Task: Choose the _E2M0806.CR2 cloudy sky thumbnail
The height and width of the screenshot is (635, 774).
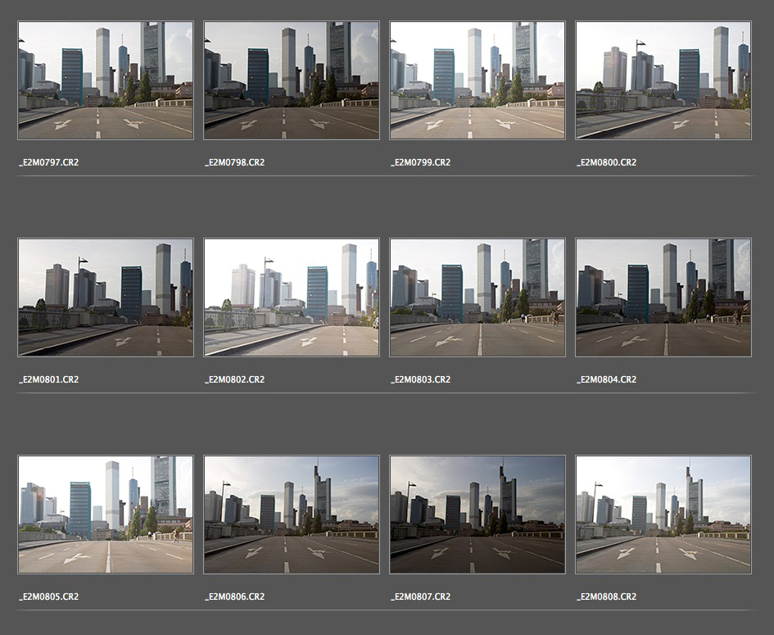Action: [292, 515]
